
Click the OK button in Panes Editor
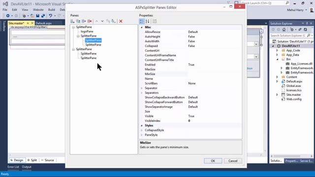coord(213,161)
